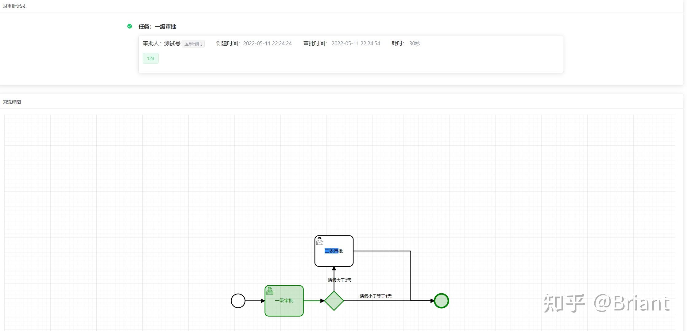Screen dimensions: 687x331
Task: Click the 运维部门 department tag
Action: pos(193,44)
